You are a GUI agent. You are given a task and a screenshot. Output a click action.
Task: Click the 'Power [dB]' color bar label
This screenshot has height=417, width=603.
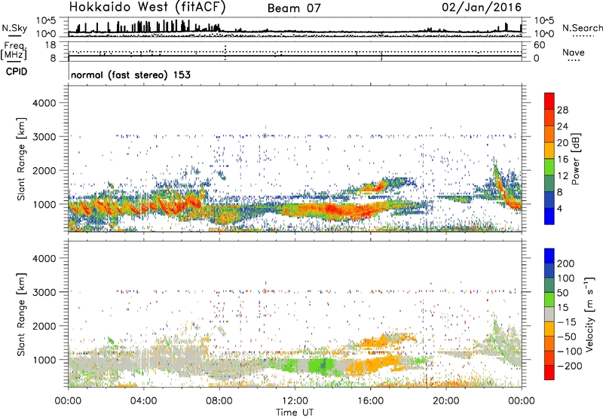[575, 159]
